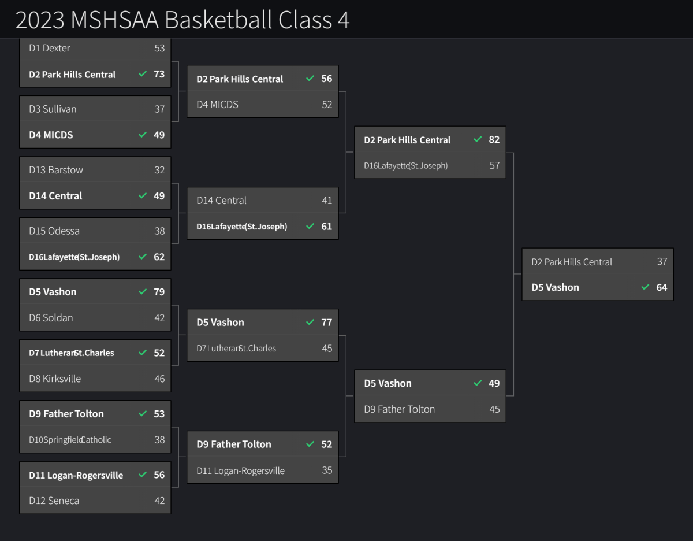Image resolution: width=693 pixels, height=541 pixels.
Task: Click the champion checkmark beside Vashon's 64
Action: [x=645, y=287]
